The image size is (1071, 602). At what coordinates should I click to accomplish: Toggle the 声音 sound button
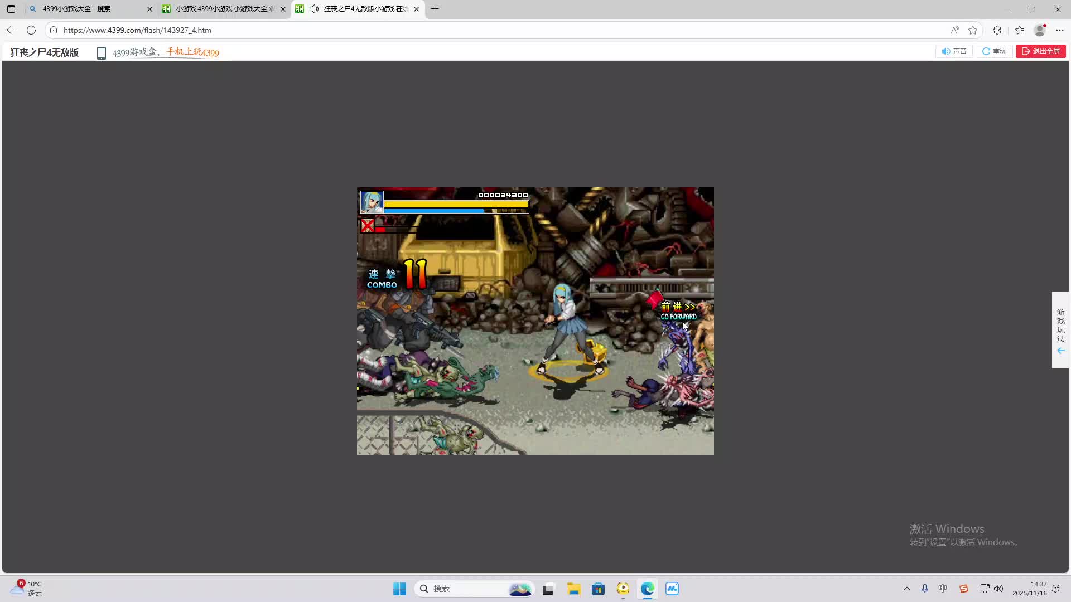954,51
